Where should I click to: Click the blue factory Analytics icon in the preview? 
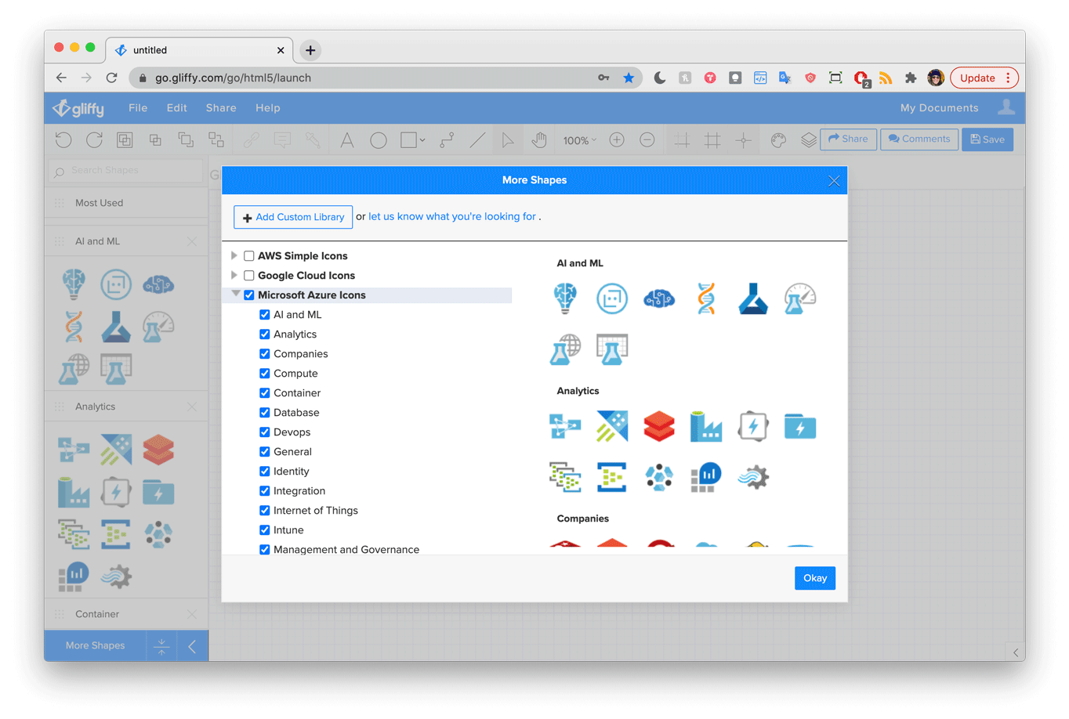706,427
